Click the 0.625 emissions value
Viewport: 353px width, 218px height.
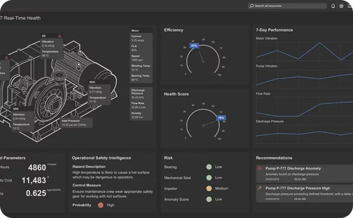(36, 193)
